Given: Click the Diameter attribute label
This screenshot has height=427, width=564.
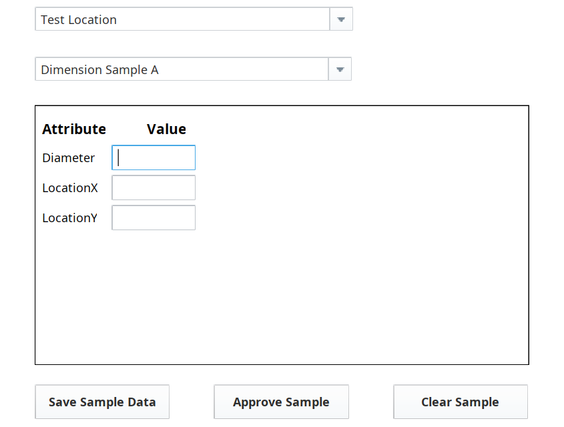Looking at the screenshot, I should coord(69,158).
